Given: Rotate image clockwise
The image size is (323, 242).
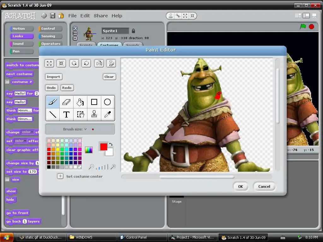Looking at the screenshot, I should [86, 63].
